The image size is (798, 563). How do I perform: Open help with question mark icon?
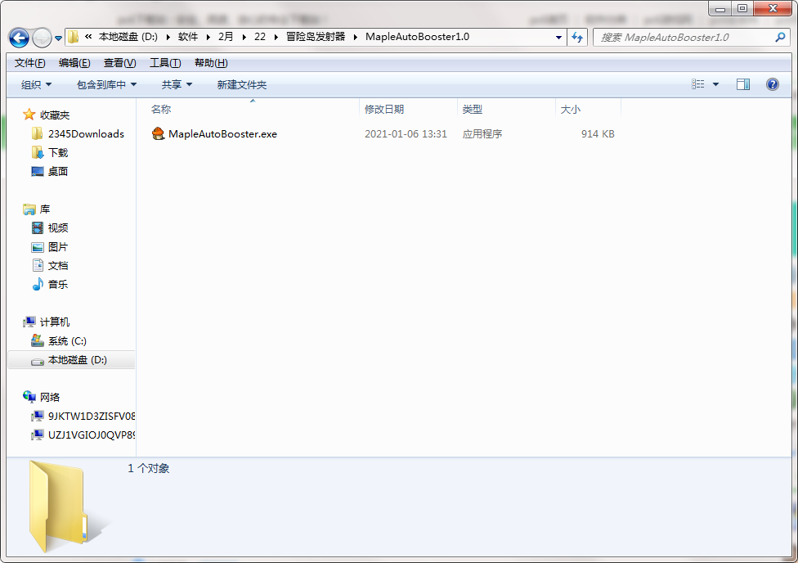772,84
